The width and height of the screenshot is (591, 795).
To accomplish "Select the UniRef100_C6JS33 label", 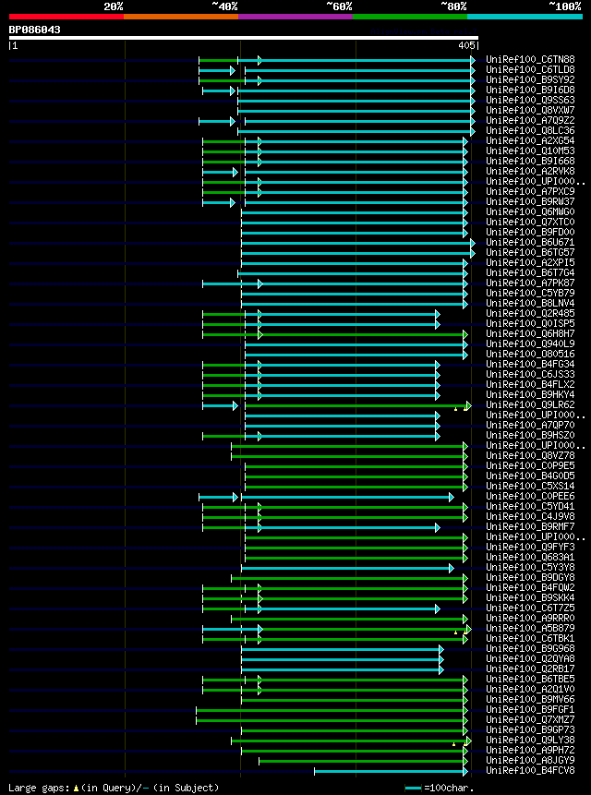I will pyautogui.click(x=530, y=374).
